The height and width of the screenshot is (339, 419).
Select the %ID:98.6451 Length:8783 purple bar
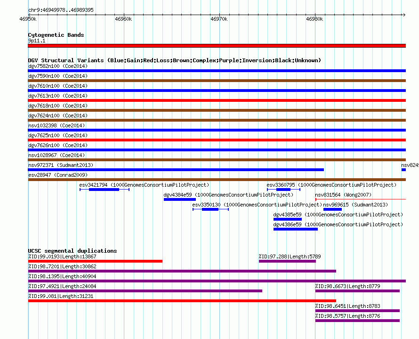tap(357, 311)
